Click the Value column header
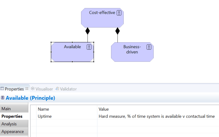Viewport: 219px width, 137px height. coord(103,109)
